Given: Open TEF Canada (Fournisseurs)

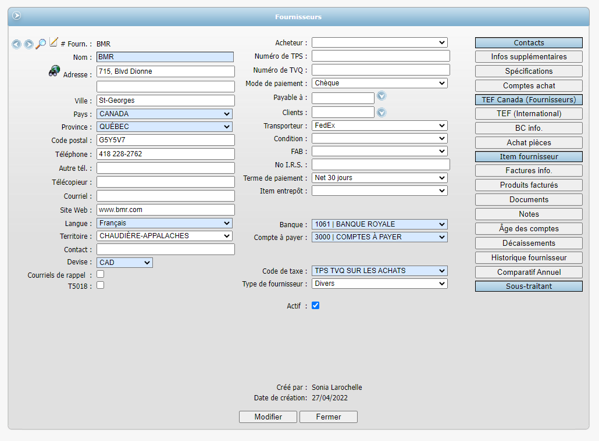Looking at the screenshot, I should 529,100.
